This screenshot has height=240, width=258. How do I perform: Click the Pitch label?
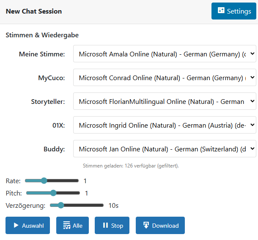pos(14,193)
